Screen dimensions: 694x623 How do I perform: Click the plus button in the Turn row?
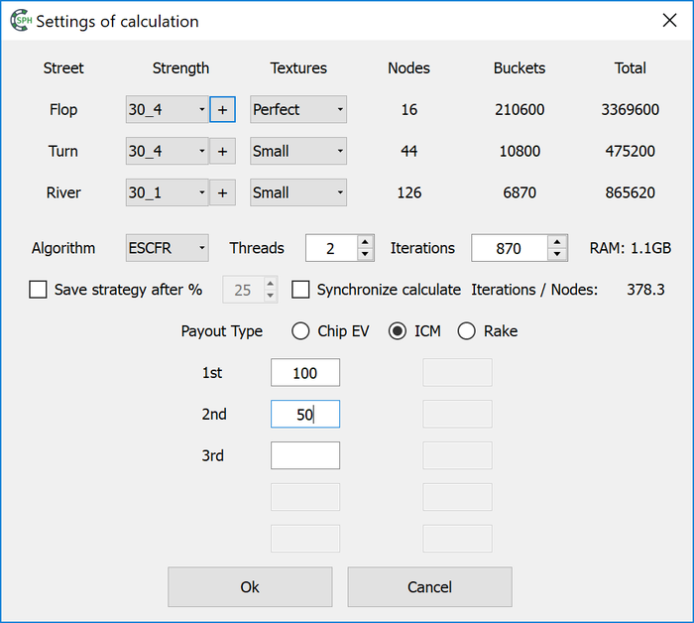point(222,152)
